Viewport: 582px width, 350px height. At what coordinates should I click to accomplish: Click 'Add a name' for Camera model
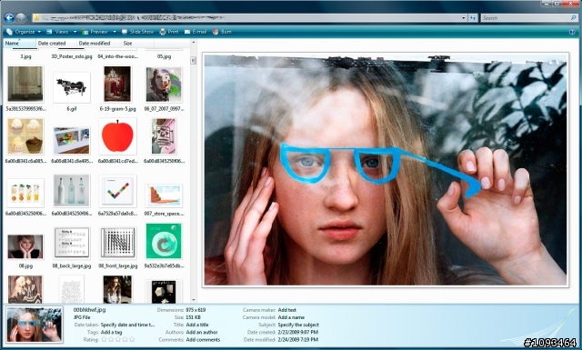[291, 317]
